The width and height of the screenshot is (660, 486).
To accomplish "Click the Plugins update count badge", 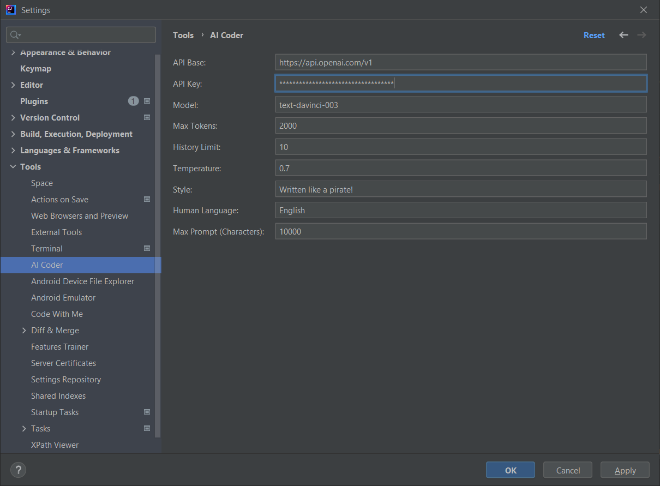I will [x=133, y=101].
